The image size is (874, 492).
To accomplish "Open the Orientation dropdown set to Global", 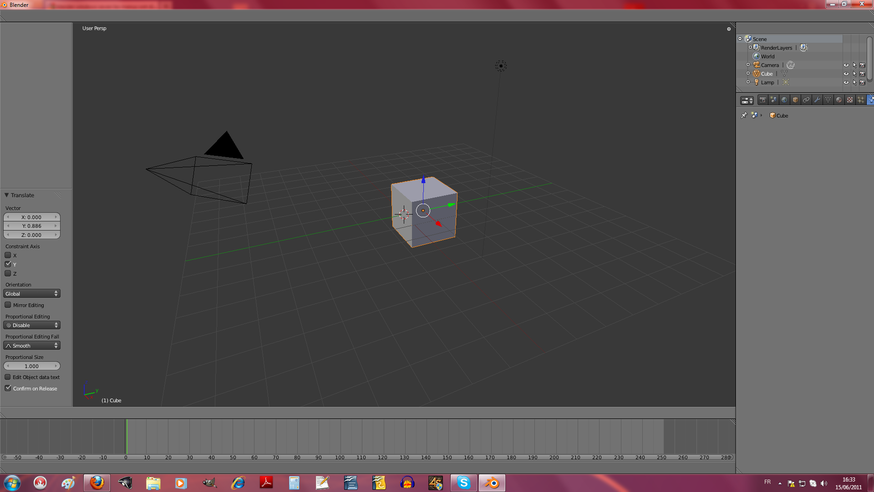I will tap(31, 293).
